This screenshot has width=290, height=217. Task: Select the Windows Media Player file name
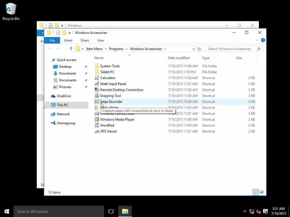click(117, 120)
